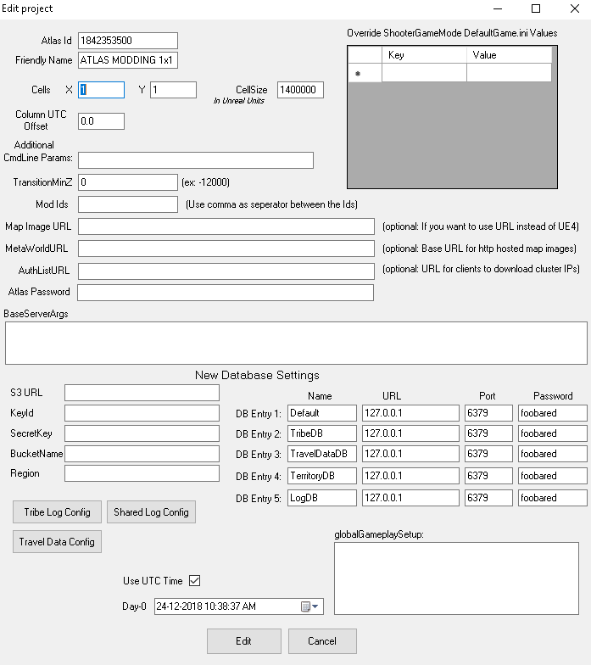The height and width of the screenshot is (665, 591).
Task: Edit DB Entry 5 name LogDB
Action: pos(322,498)
